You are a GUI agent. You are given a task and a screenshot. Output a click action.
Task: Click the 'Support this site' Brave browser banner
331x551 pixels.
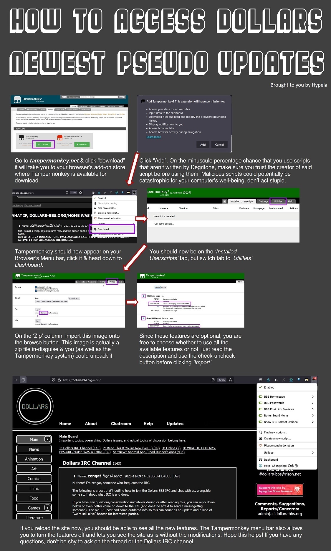pyautogui.click(x=280, y=489)
